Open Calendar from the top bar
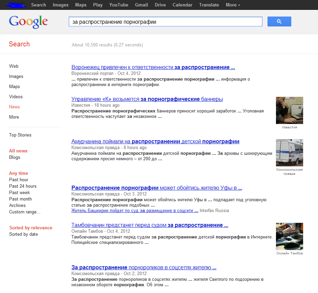This screenshot has height=293, width=318. 182,5
